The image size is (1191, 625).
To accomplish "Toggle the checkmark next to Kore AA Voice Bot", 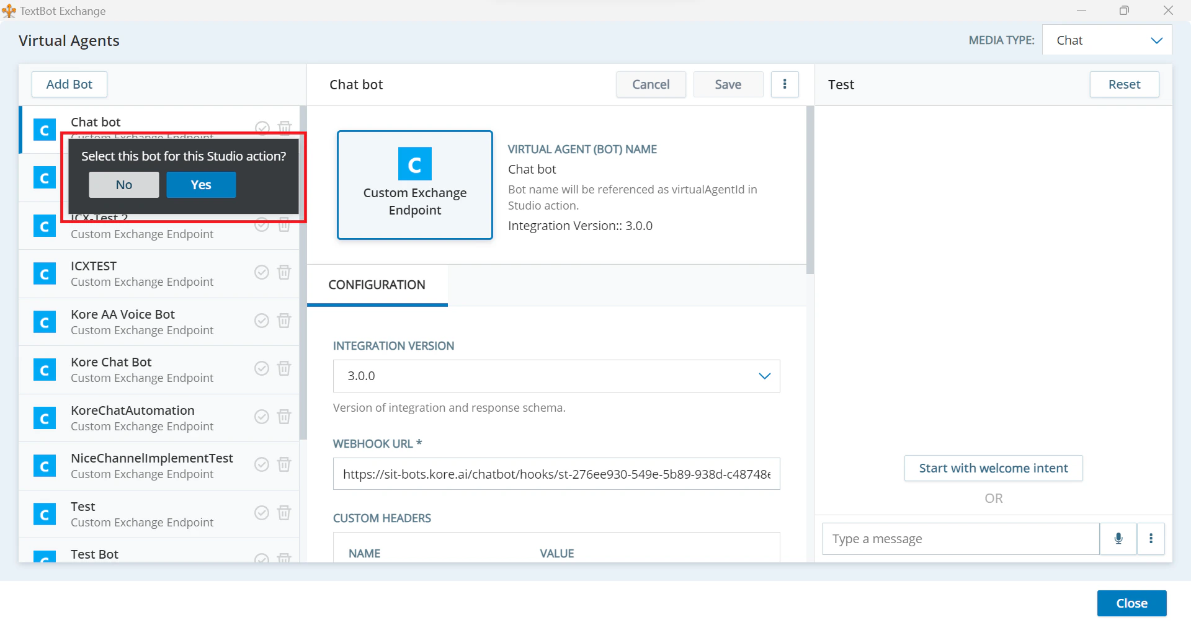I will [x=261, y=321].
